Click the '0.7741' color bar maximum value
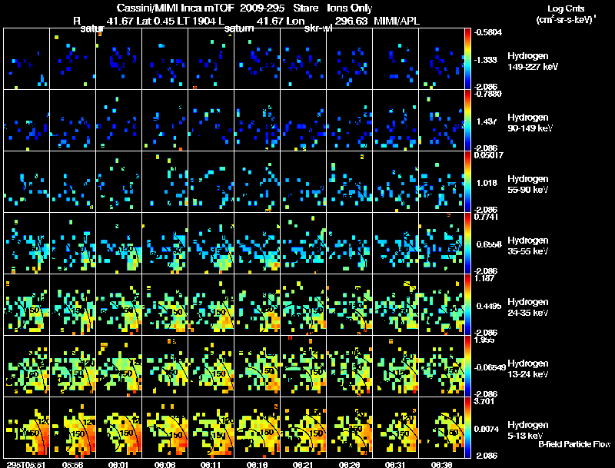615x468 pixels. [487, 217]
